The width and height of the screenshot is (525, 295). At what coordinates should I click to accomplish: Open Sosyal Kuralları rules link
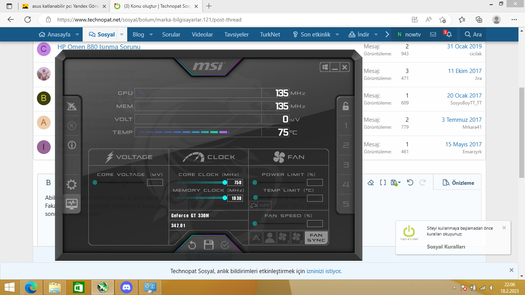446,247
